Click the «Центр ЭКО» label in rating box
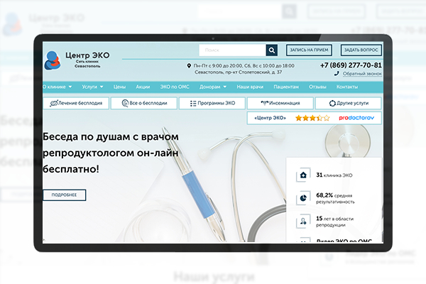The height and width of the screenshot is (284, 426). click(x=270, y=118)
